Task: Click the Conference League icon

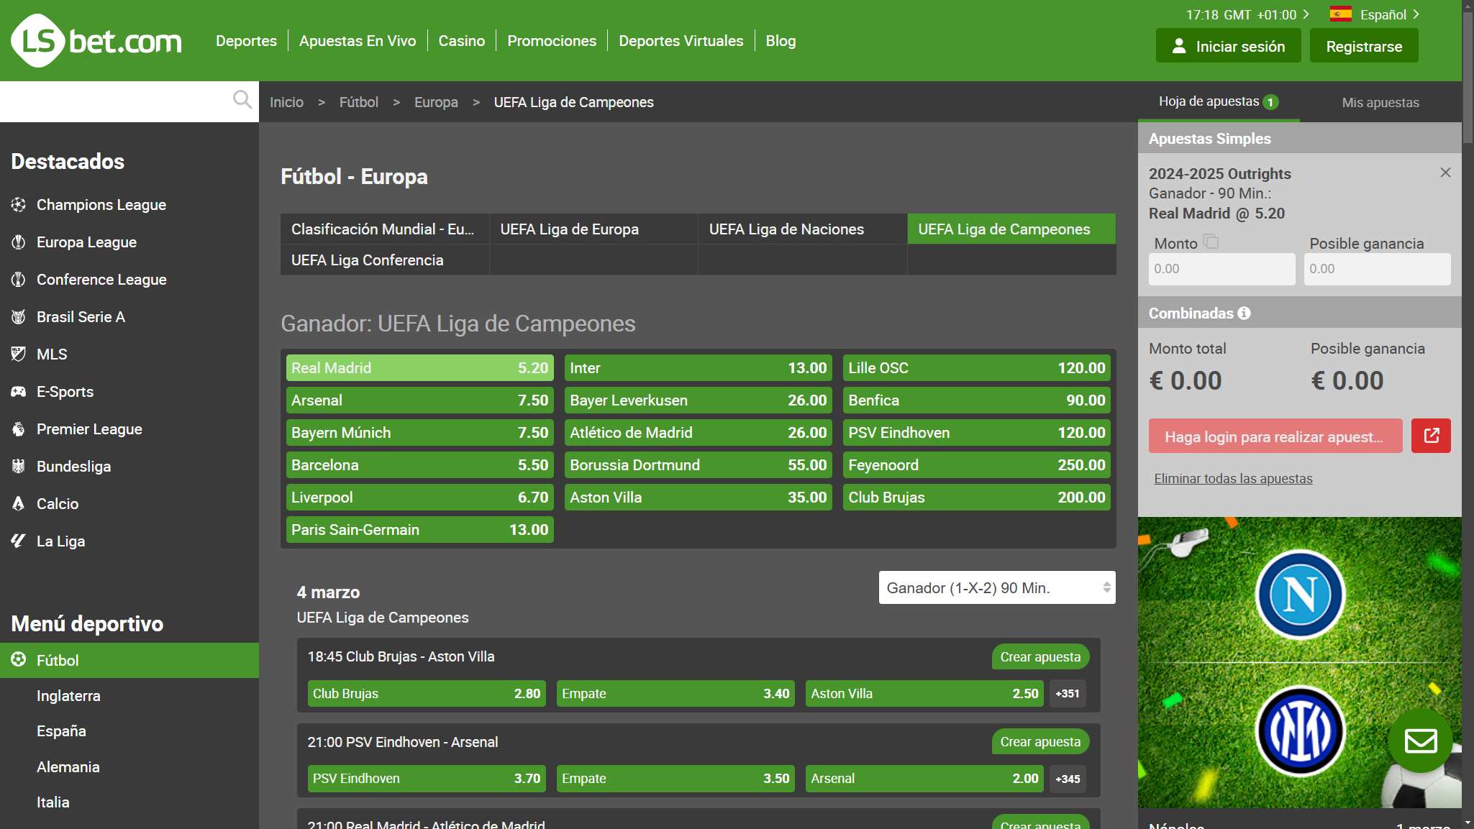Action: 19,280
